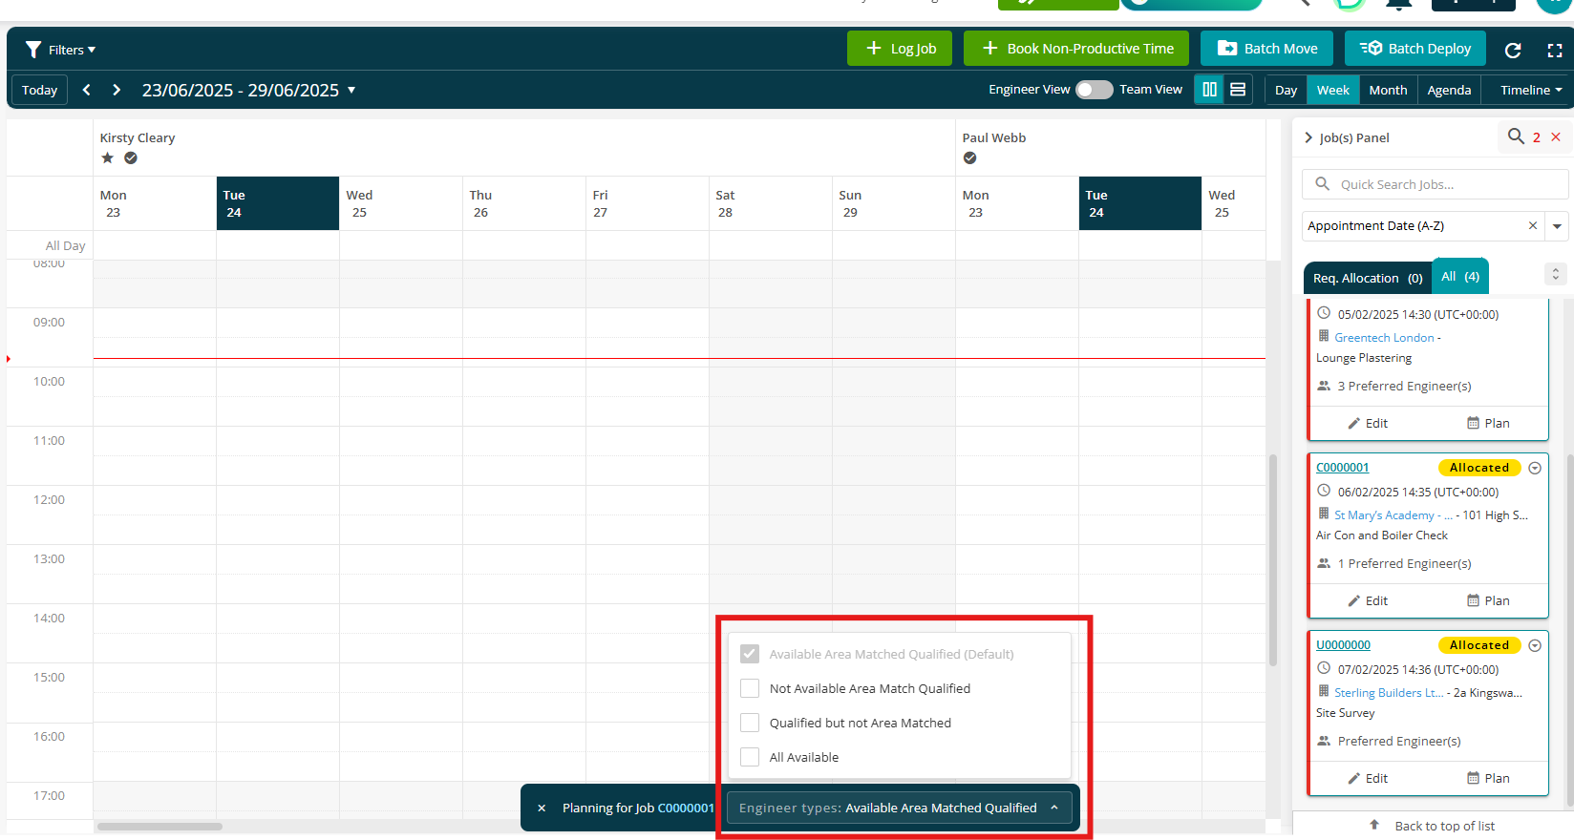Check the All Available option
Screen dimensions: 1574x840
click(x=750, y=757)
